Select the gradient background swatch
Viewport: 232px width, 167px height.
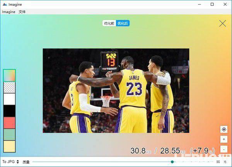pyautogui.click(x=9, y=75)
